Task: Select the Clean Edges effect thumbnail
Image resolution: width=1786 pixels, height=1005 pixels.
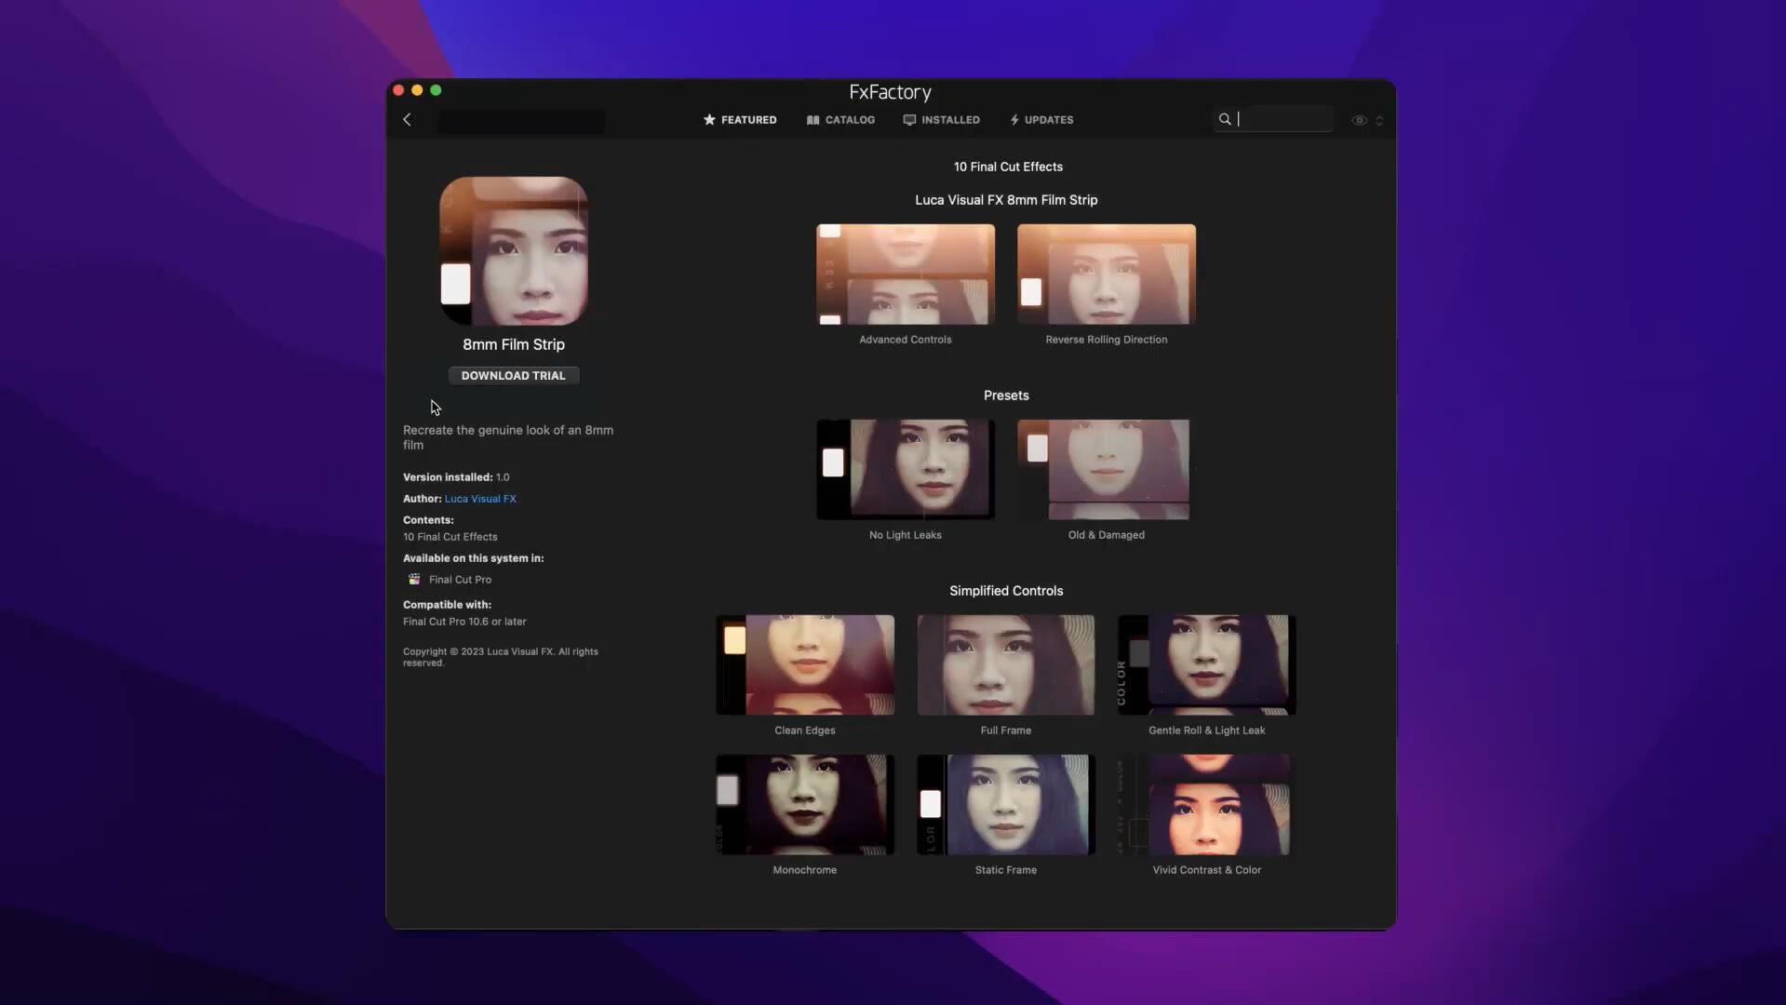Action: click(805, 665)
